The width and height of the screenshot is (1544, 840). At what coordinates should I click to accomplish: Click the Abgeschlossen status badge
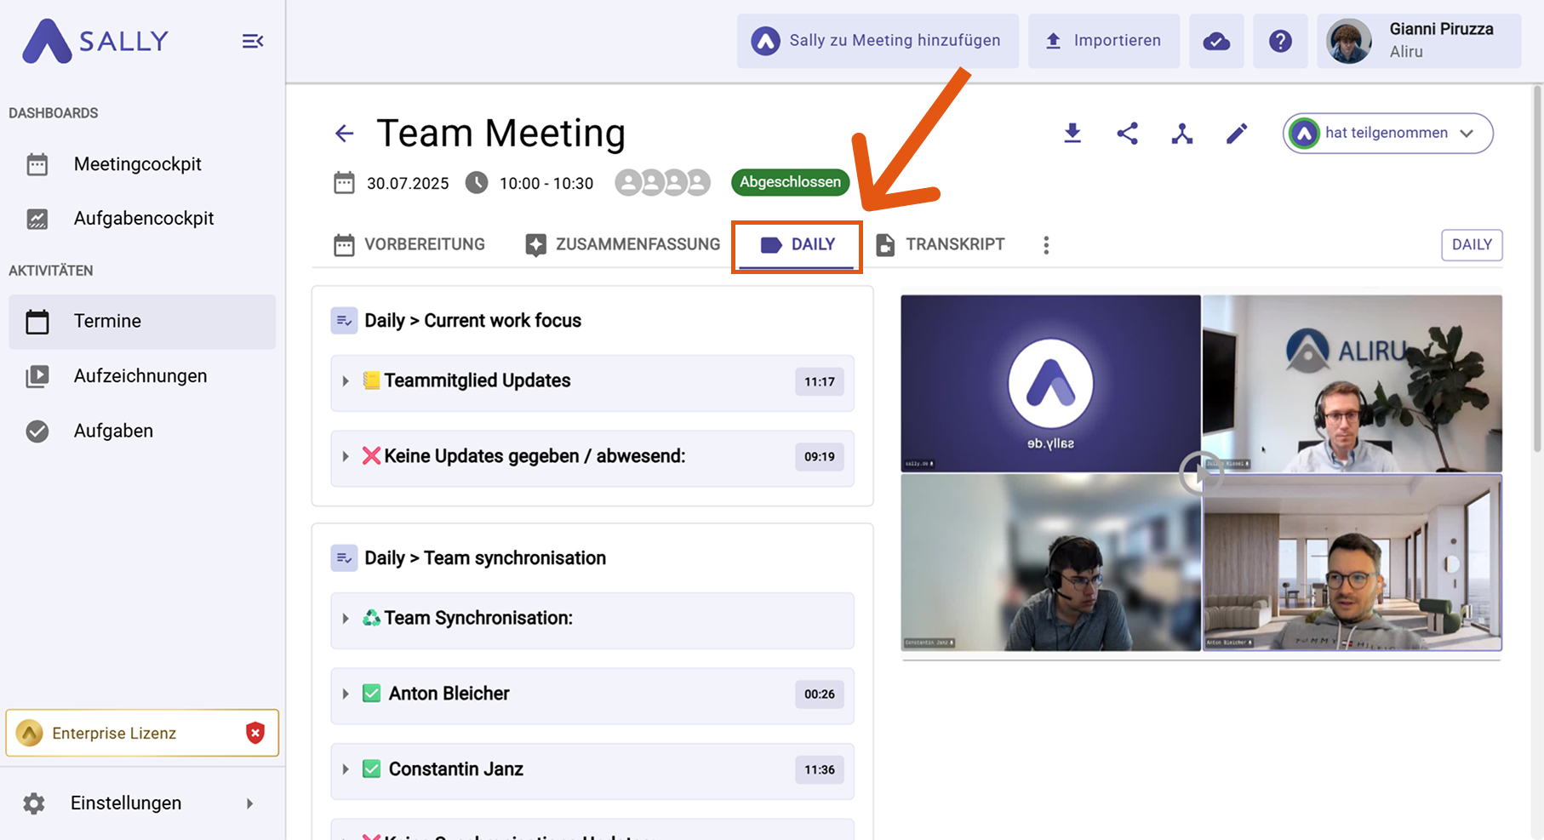tap(790, 182)
